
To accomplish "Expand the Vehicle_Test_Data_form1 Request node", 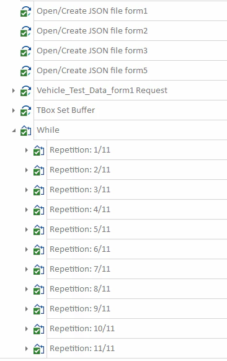I will click(14, 91).
